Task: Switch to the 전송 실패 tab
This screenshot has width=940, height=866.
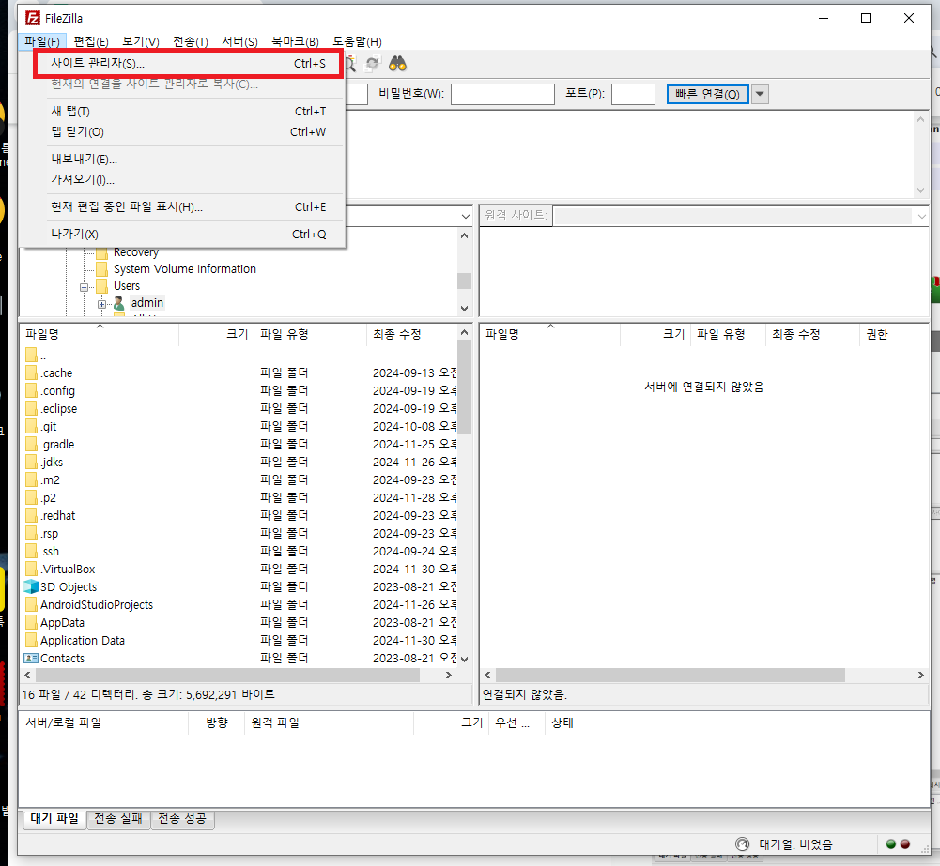Action: [x=118, y=819]
